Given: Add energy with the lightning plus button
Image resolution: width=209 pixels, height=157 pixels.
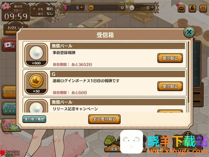Looking at the screenshot, I should coord(82,8).
